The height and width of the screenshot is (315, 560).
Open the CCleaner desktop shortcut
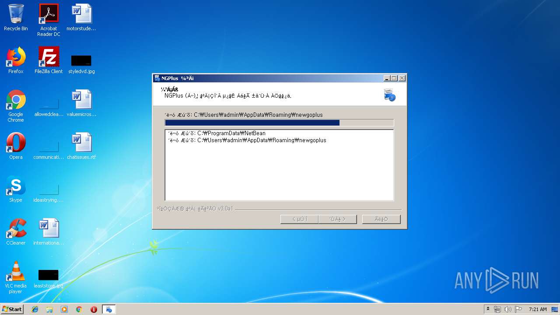click(x=16, y=232)
